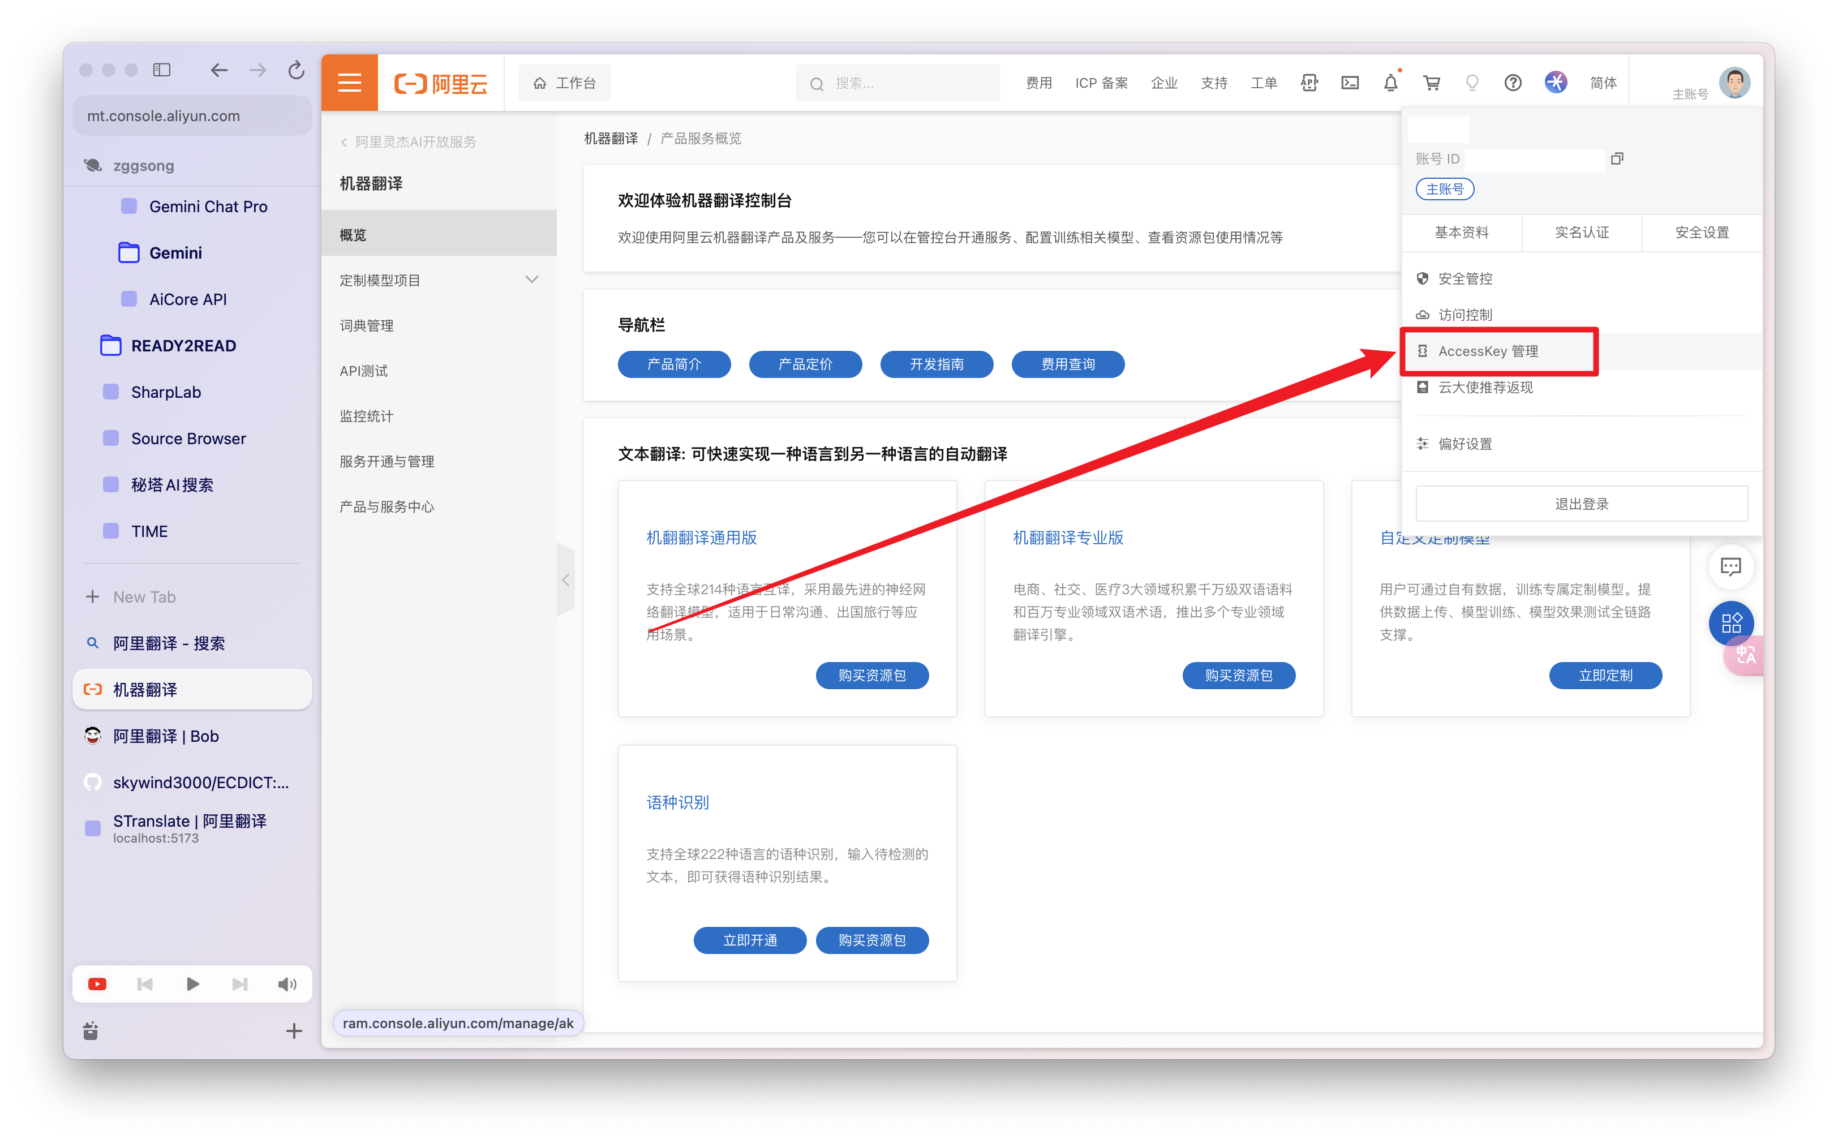Click the cleanup broom icon at bottom

click(x=91, y=1031)
